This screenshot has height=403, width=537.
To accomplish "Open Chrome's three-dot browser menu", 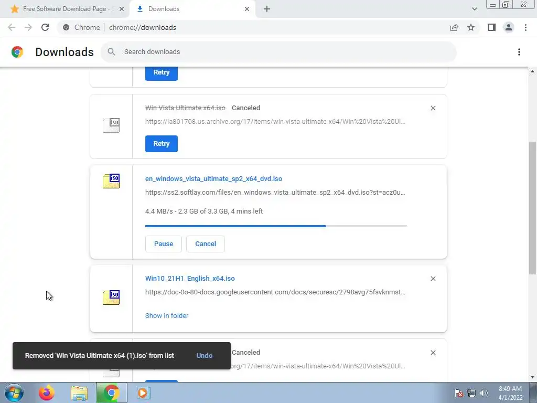I will pos(525,27).
